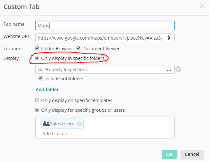Screen dimensions: 209x162
Task: Click the Add folder link
Action: click(47, 90)
